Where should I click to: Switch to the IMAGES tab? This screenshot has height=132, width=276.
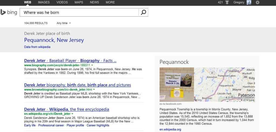click(44, 2)
